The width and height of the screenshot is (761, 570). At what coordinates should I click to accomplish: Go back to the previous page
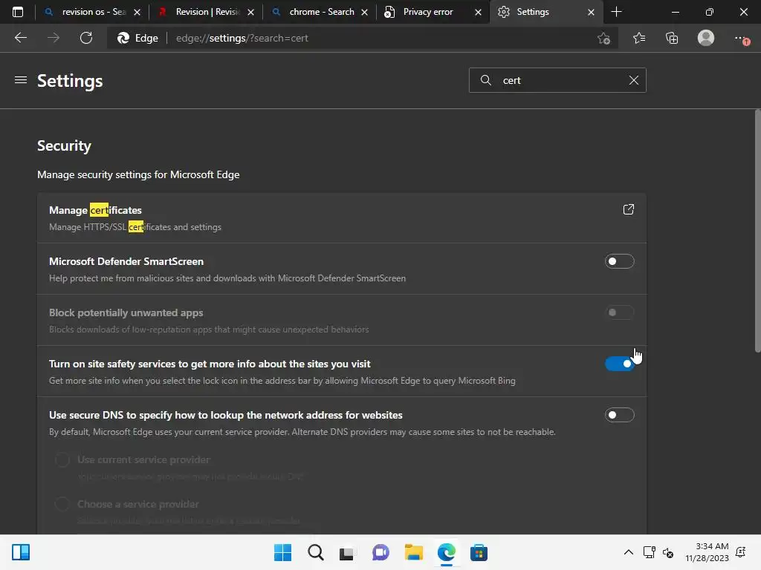(20, 38)
